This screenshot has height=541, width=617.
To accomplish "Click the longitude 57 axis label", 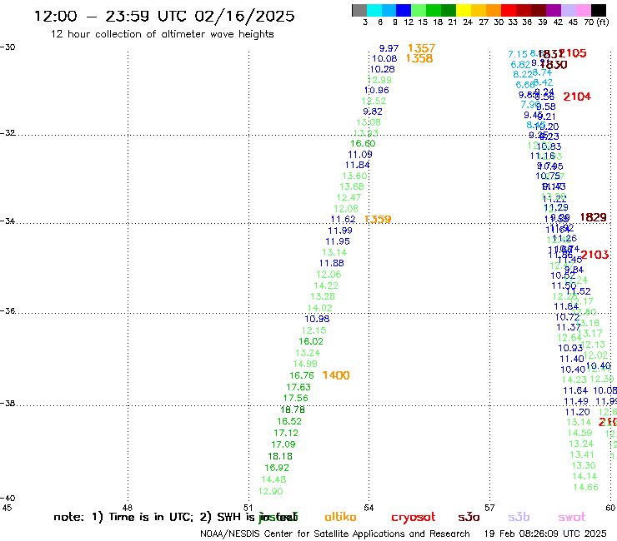I will pos(489,508).
